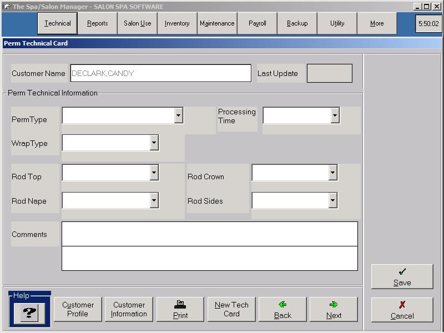Expand the WrapType dropdown list
Viewport: 444px width, 333px height.
(154, 143)
